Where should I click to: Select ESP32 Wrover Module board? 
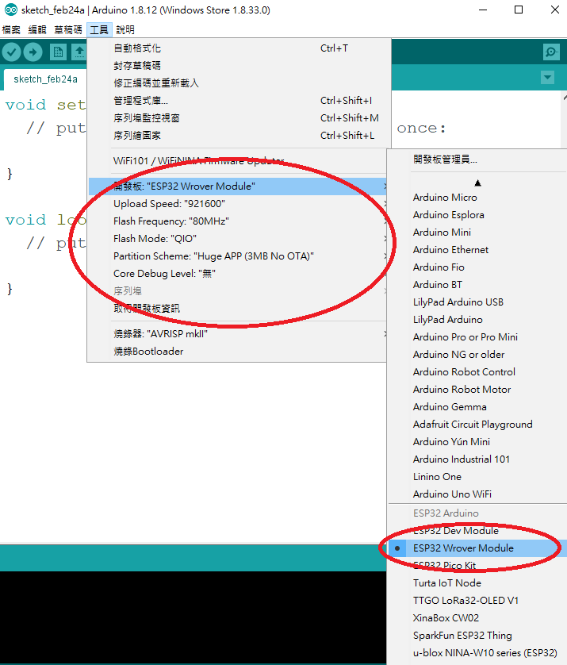[477, 548]
